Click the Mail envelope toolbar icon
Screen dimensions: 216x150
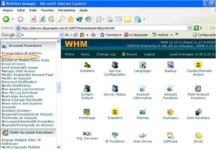pyautogui.click(x=99, y=19)
